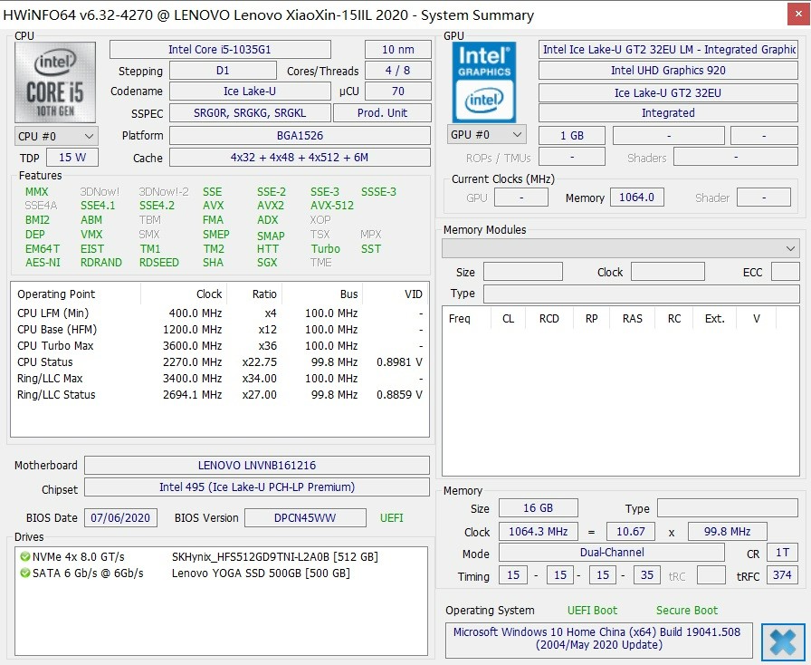Click the Integrated GPU type field
This screenshot has width=811, height=665.
(x=668, y=113)
